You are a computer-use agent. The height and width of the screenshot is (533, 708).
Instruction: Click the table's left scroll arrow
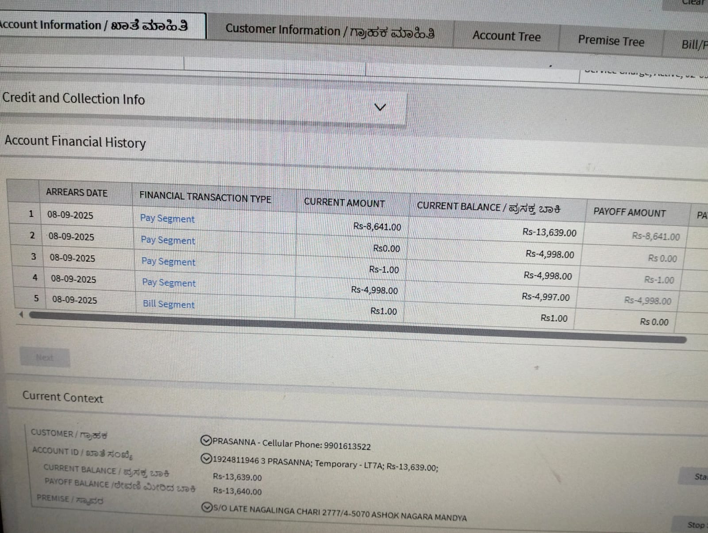point(21,314)
